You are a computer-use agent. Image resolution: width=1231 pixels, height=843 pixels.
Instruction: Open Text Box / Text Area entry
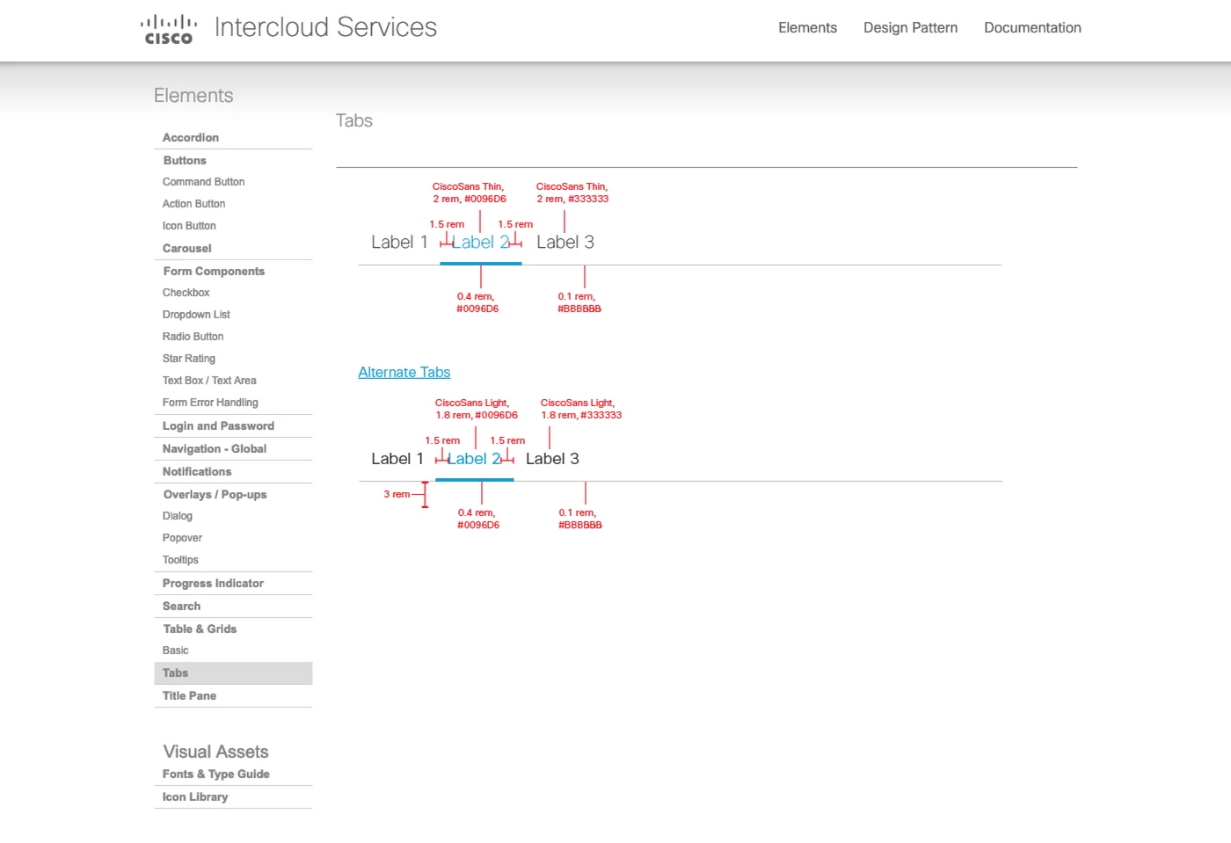coord(209,381)
